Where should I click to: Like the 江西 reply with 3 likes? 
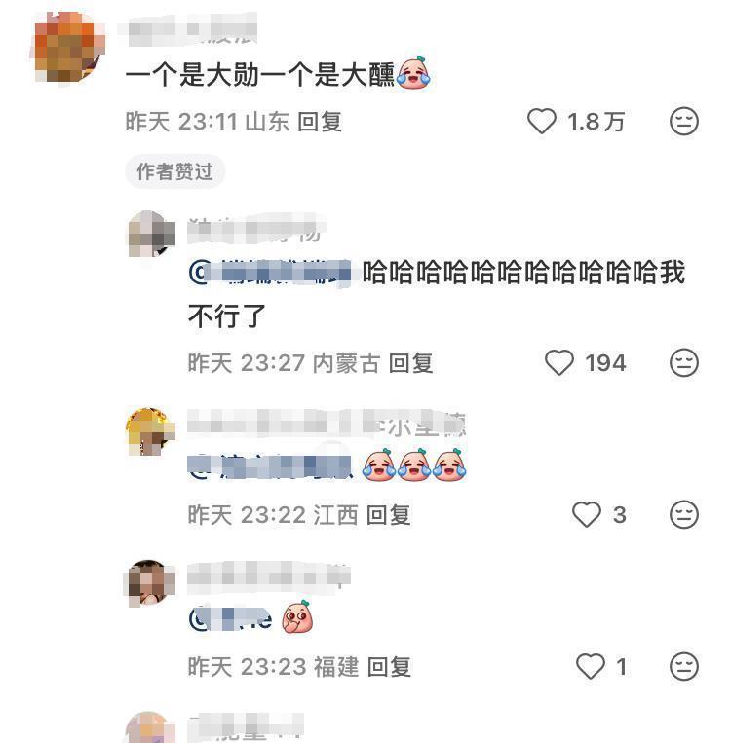point(587,514)
